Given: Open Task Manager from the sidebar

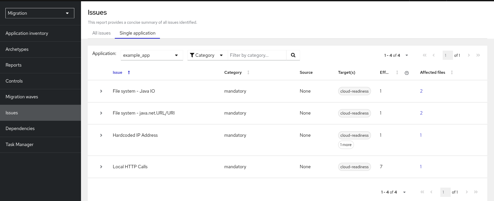Looking at the screenshot, I should pyautogui.click(x=20, y=144).
